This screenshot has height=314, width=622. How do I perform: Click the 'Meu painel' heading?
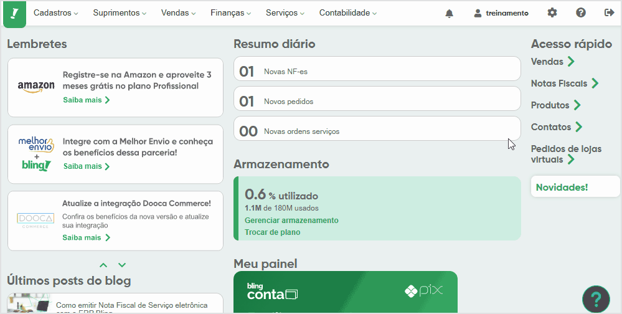265,264
